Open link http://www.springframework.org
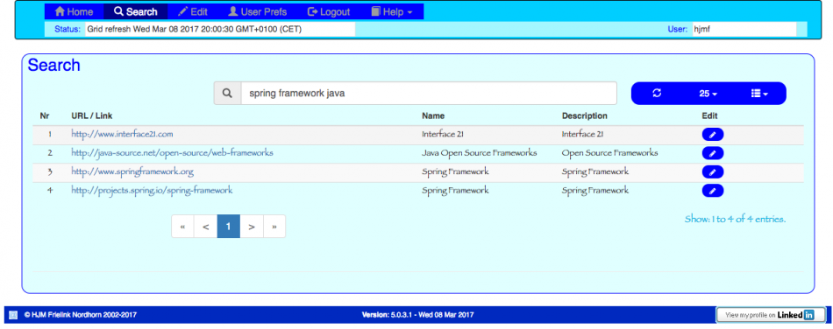This screenshot has height=329, width=833. [x=132, y=171]
